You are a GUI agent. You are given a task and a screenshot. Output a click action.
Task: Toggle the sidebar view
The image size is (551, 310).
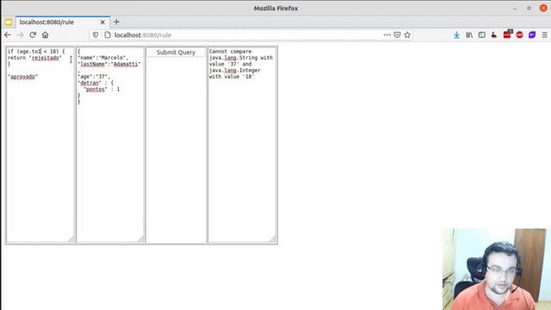click(482, 34)
